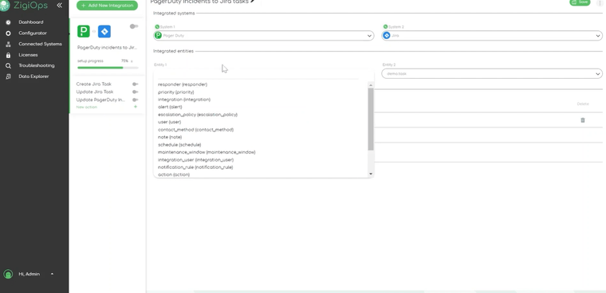Select contact_method entity option
This screenshot has width=606, height=293.
click(x=195, y=130)
